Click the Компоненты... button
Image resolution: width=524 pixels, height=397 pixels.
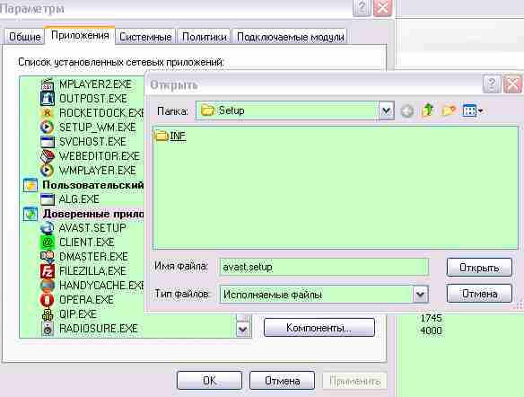[x=319, y=328]
